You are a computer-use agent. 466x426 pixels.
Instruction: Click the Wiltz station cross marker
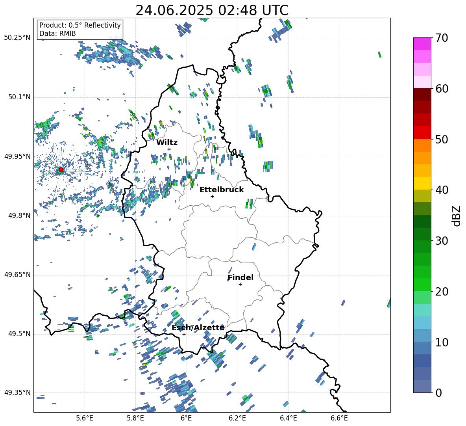click(169, 149)
